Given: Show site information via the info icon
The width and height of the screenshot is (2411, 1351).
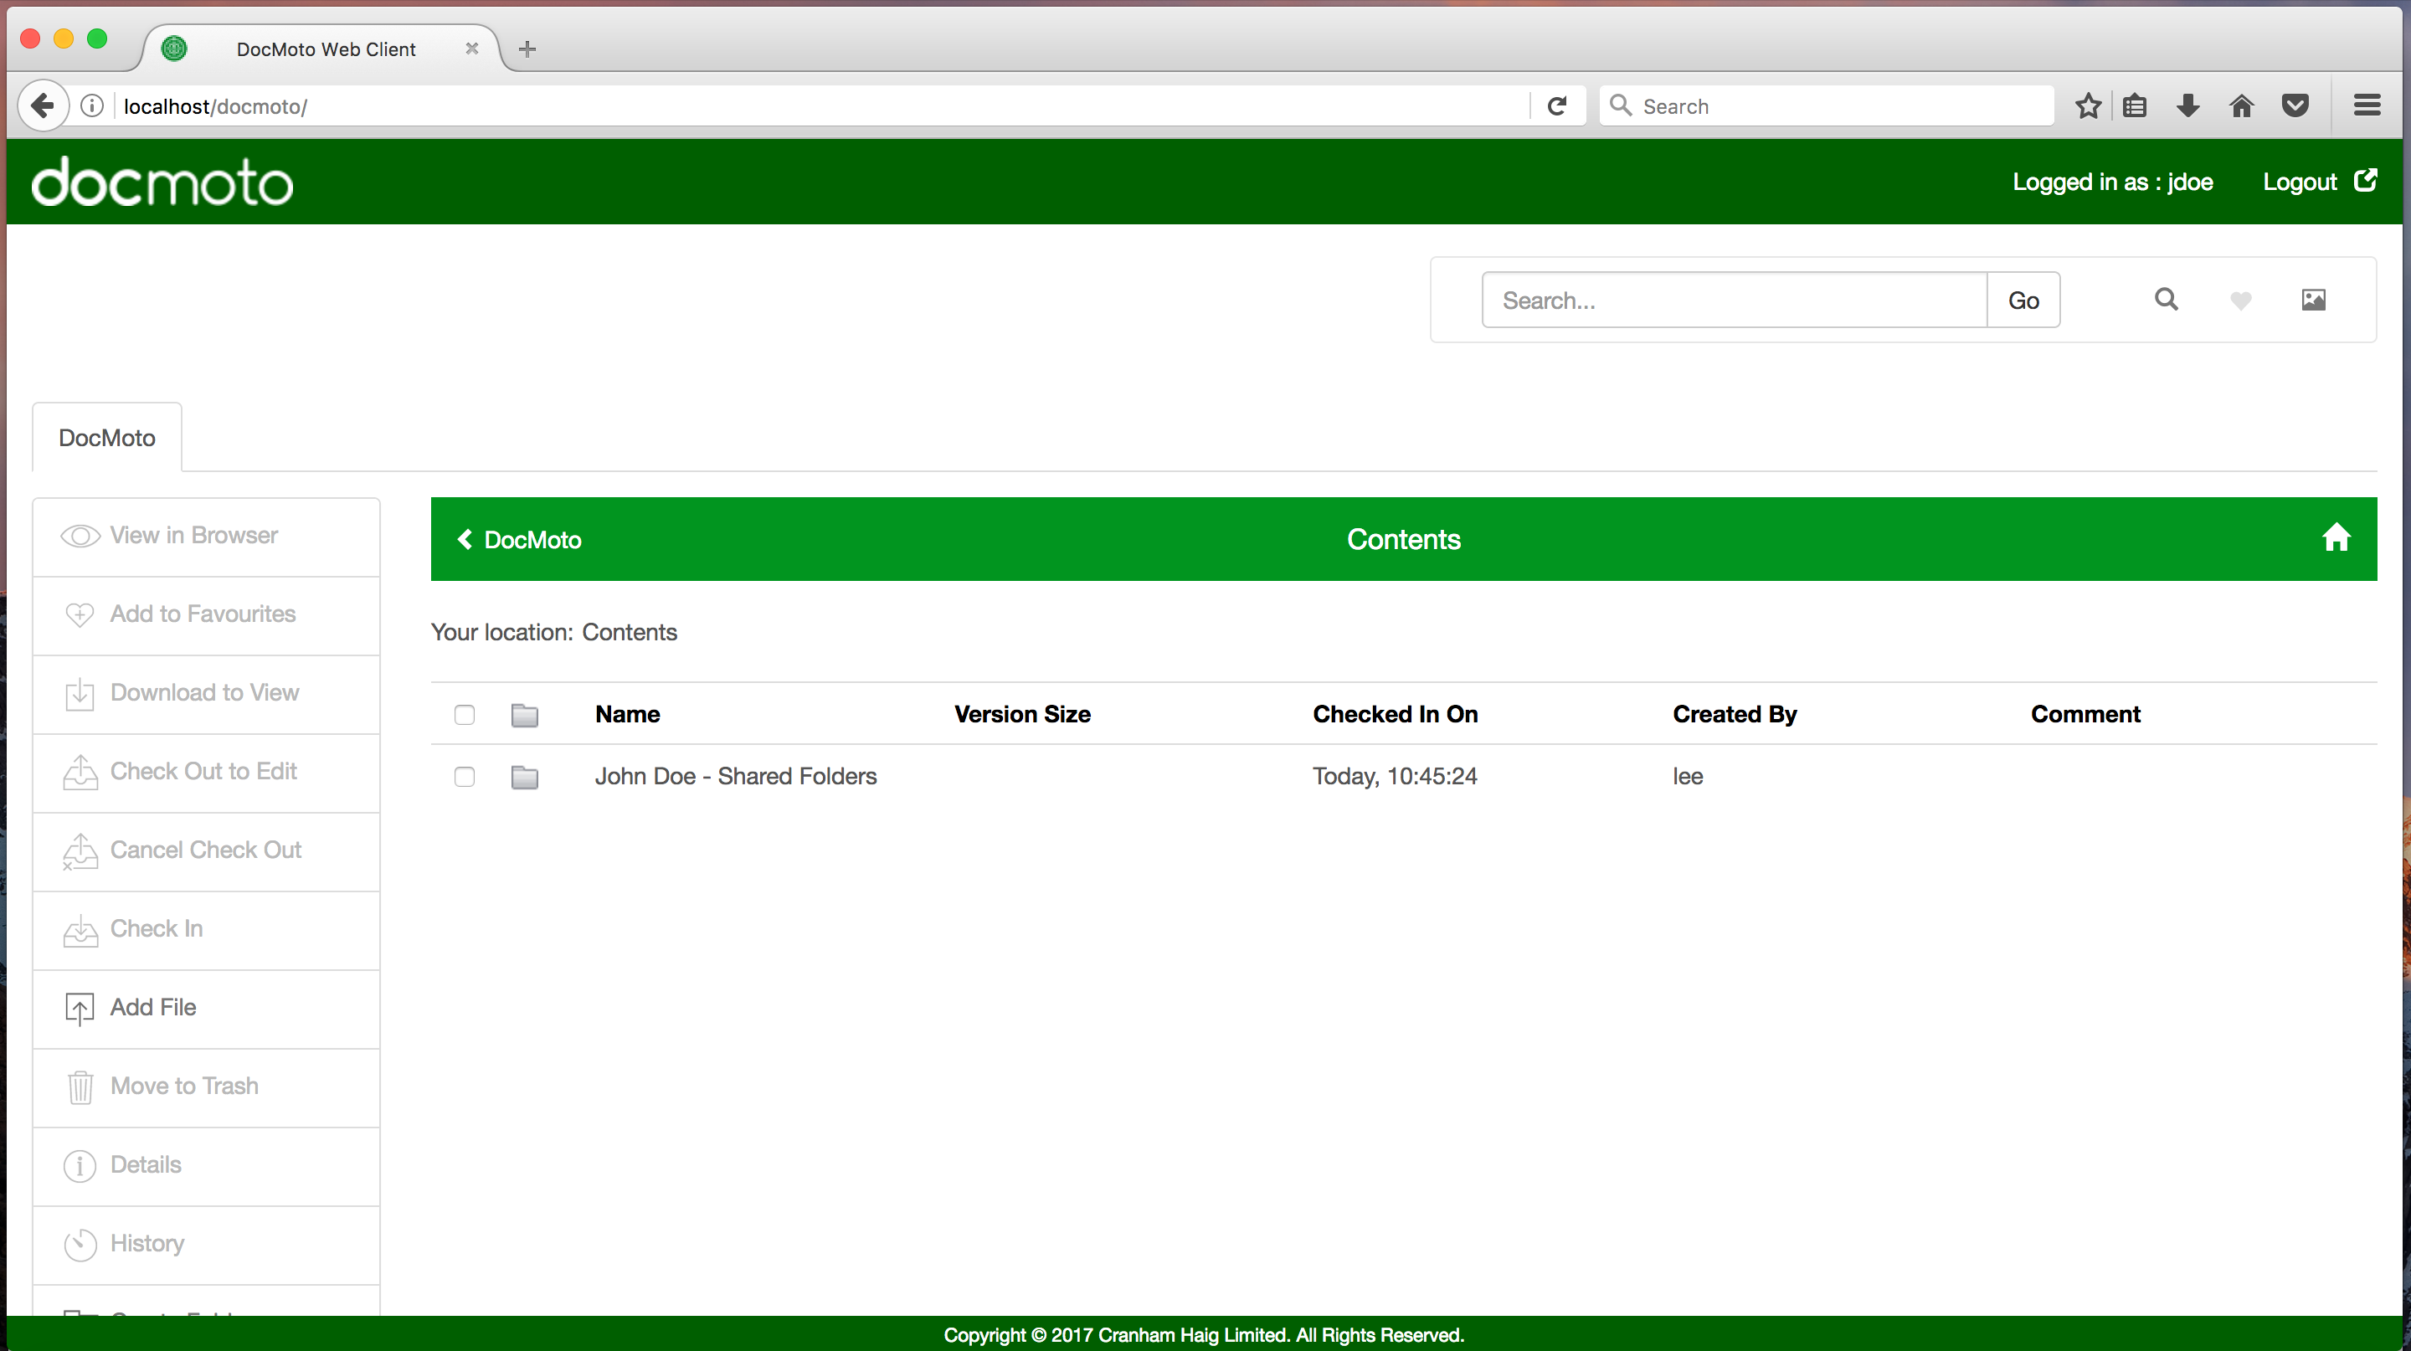Looking at the screenshot, I should pos(92,105).
